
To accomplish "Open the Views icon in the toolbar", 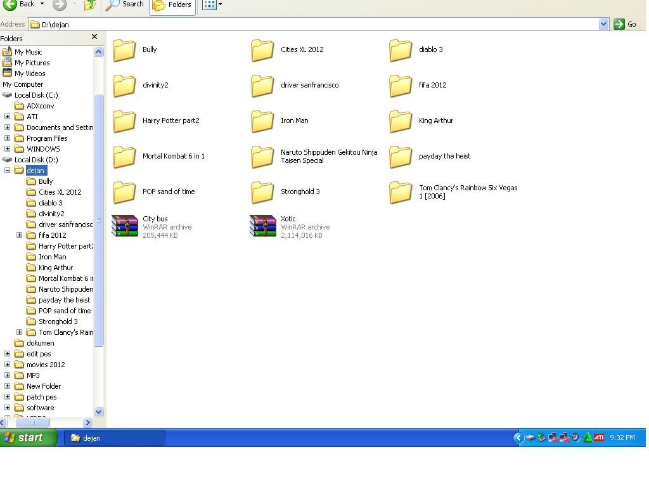I will coord(209,5).
